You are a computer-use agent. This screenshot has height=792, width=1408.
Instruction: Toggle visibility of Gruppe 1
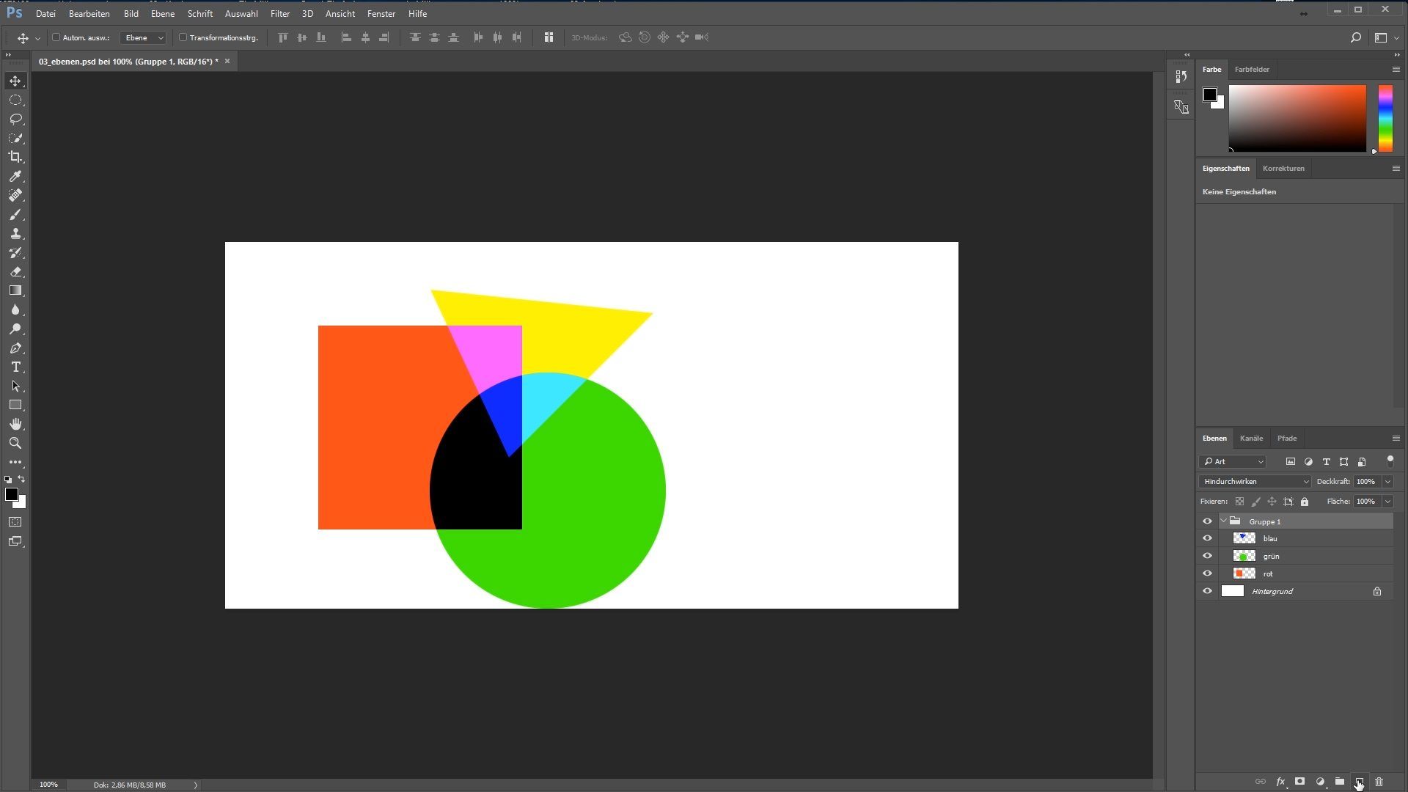click(1207, 521)
